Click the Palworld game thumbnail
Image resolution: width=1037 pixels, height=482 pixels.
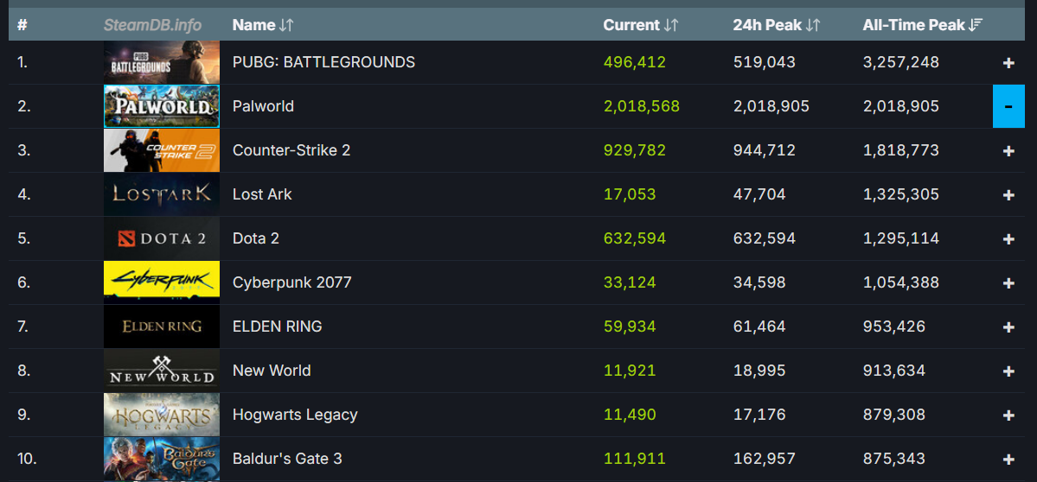(x=162, y=106)
